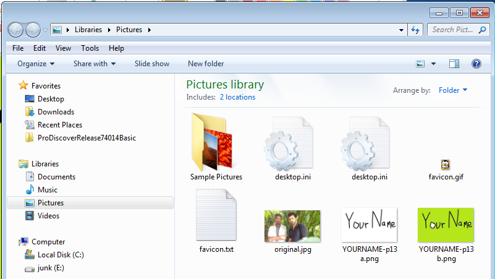Open the Documents library

tap(56, 177)
